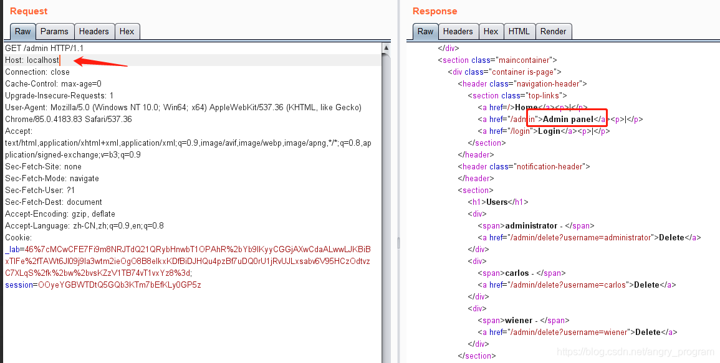This screenshot has width=720, height=363.
Task: Click the Users heading in the response
Action: pyautogui.click(x=496, y=202)
